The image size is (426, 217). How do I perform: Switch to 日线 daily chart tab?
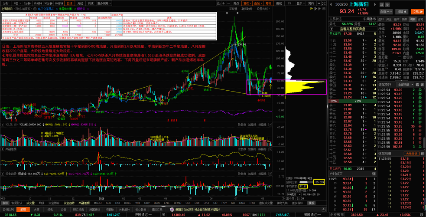pyautogui.click(x=70, y=3)
